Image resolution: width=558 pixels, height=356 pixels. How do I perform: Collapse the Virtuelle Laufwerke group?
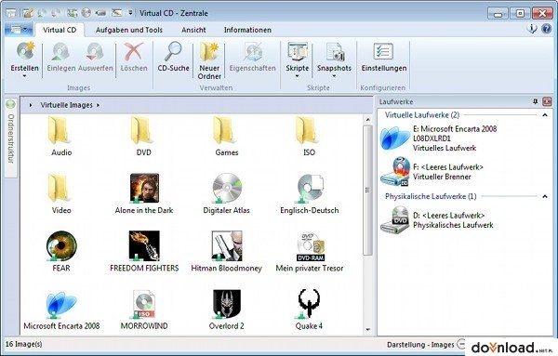click(544, 115)
